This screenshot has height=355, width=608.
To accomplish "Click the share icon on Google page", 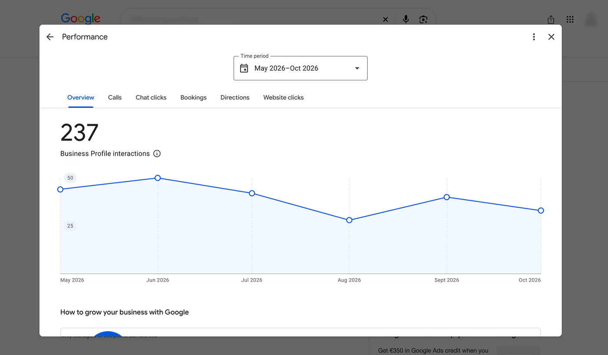I will click(x=551, y=20).
